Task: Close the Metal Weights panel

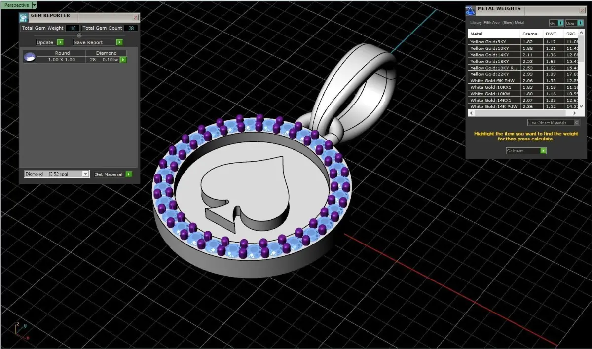Action: point(582,10)
